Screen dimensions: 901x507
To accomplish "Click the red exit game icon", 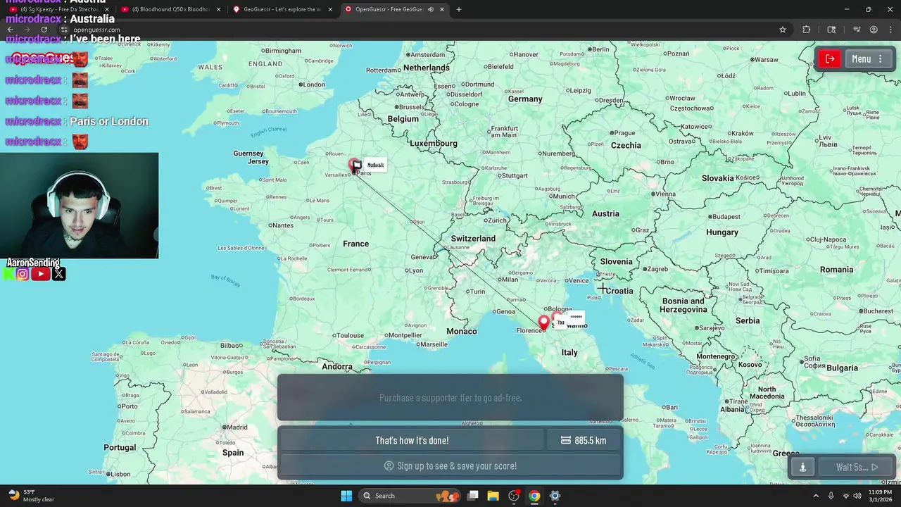I will [830, 59].
